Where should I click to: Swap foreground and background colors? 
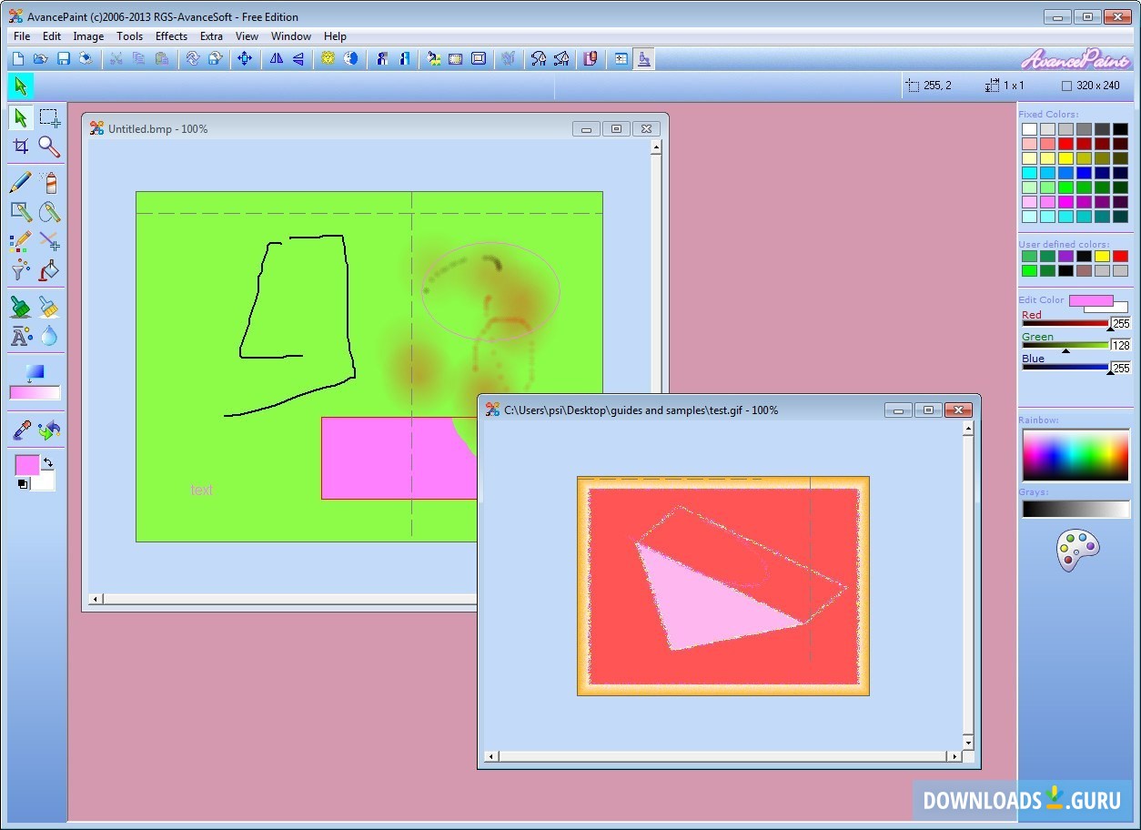(48, 463)
